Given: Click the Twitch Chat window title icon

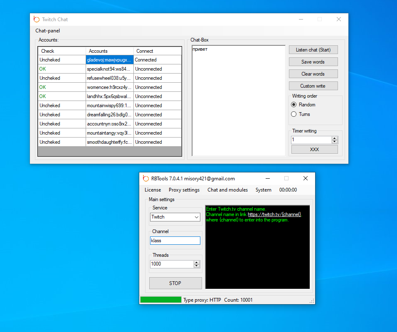Looking at the screenshot, I should point(37,19).
